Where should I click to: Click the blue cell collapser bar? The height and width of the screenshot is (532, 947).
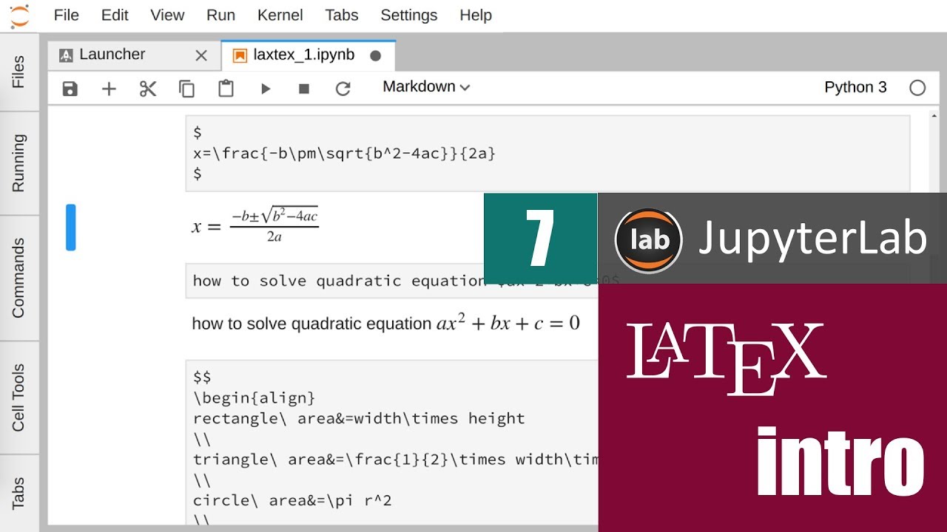pos(71,228)
